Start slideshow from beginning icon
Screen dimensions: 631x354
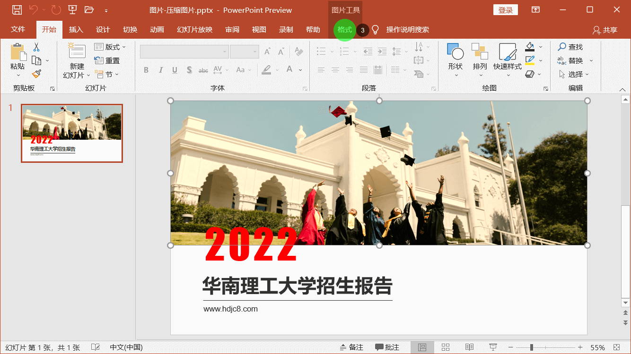pyautogui.click(x=72, y=9)
